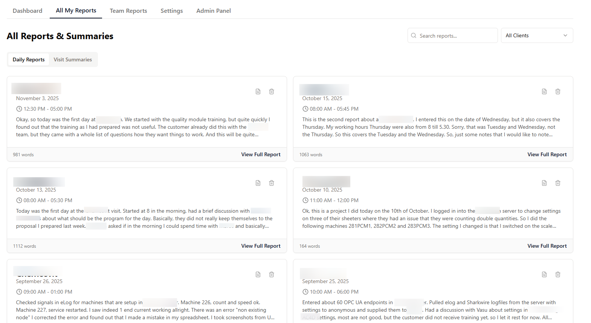Delete the October 15, 2025 report

point(558,91)
